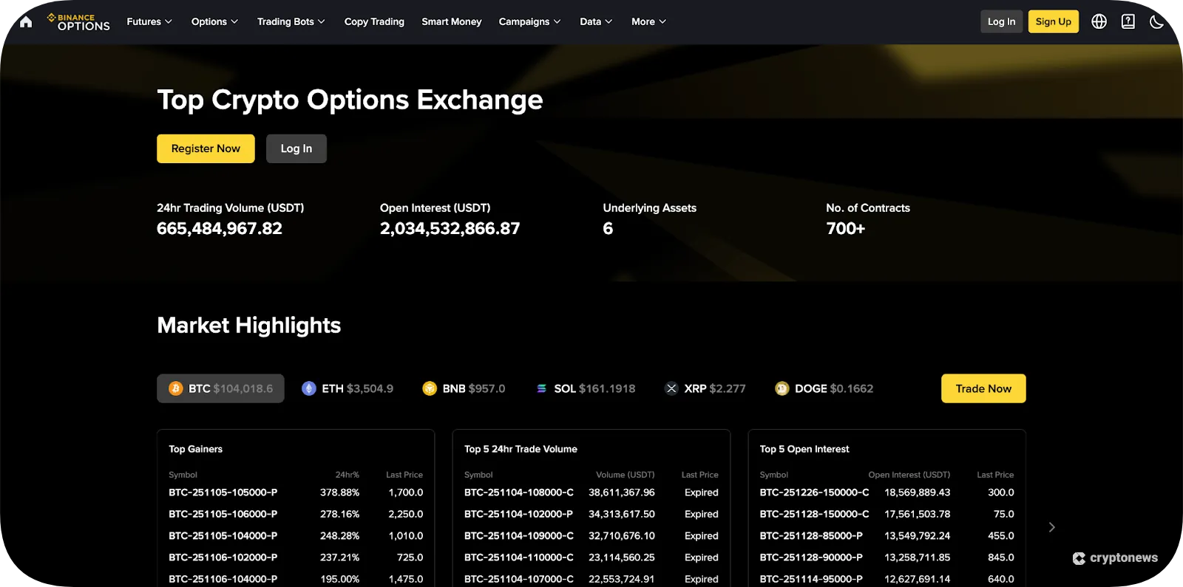Screen dimensions: 1183x587
Task: Open BTC-251114-95000-P open interest row
Action: 887,579
